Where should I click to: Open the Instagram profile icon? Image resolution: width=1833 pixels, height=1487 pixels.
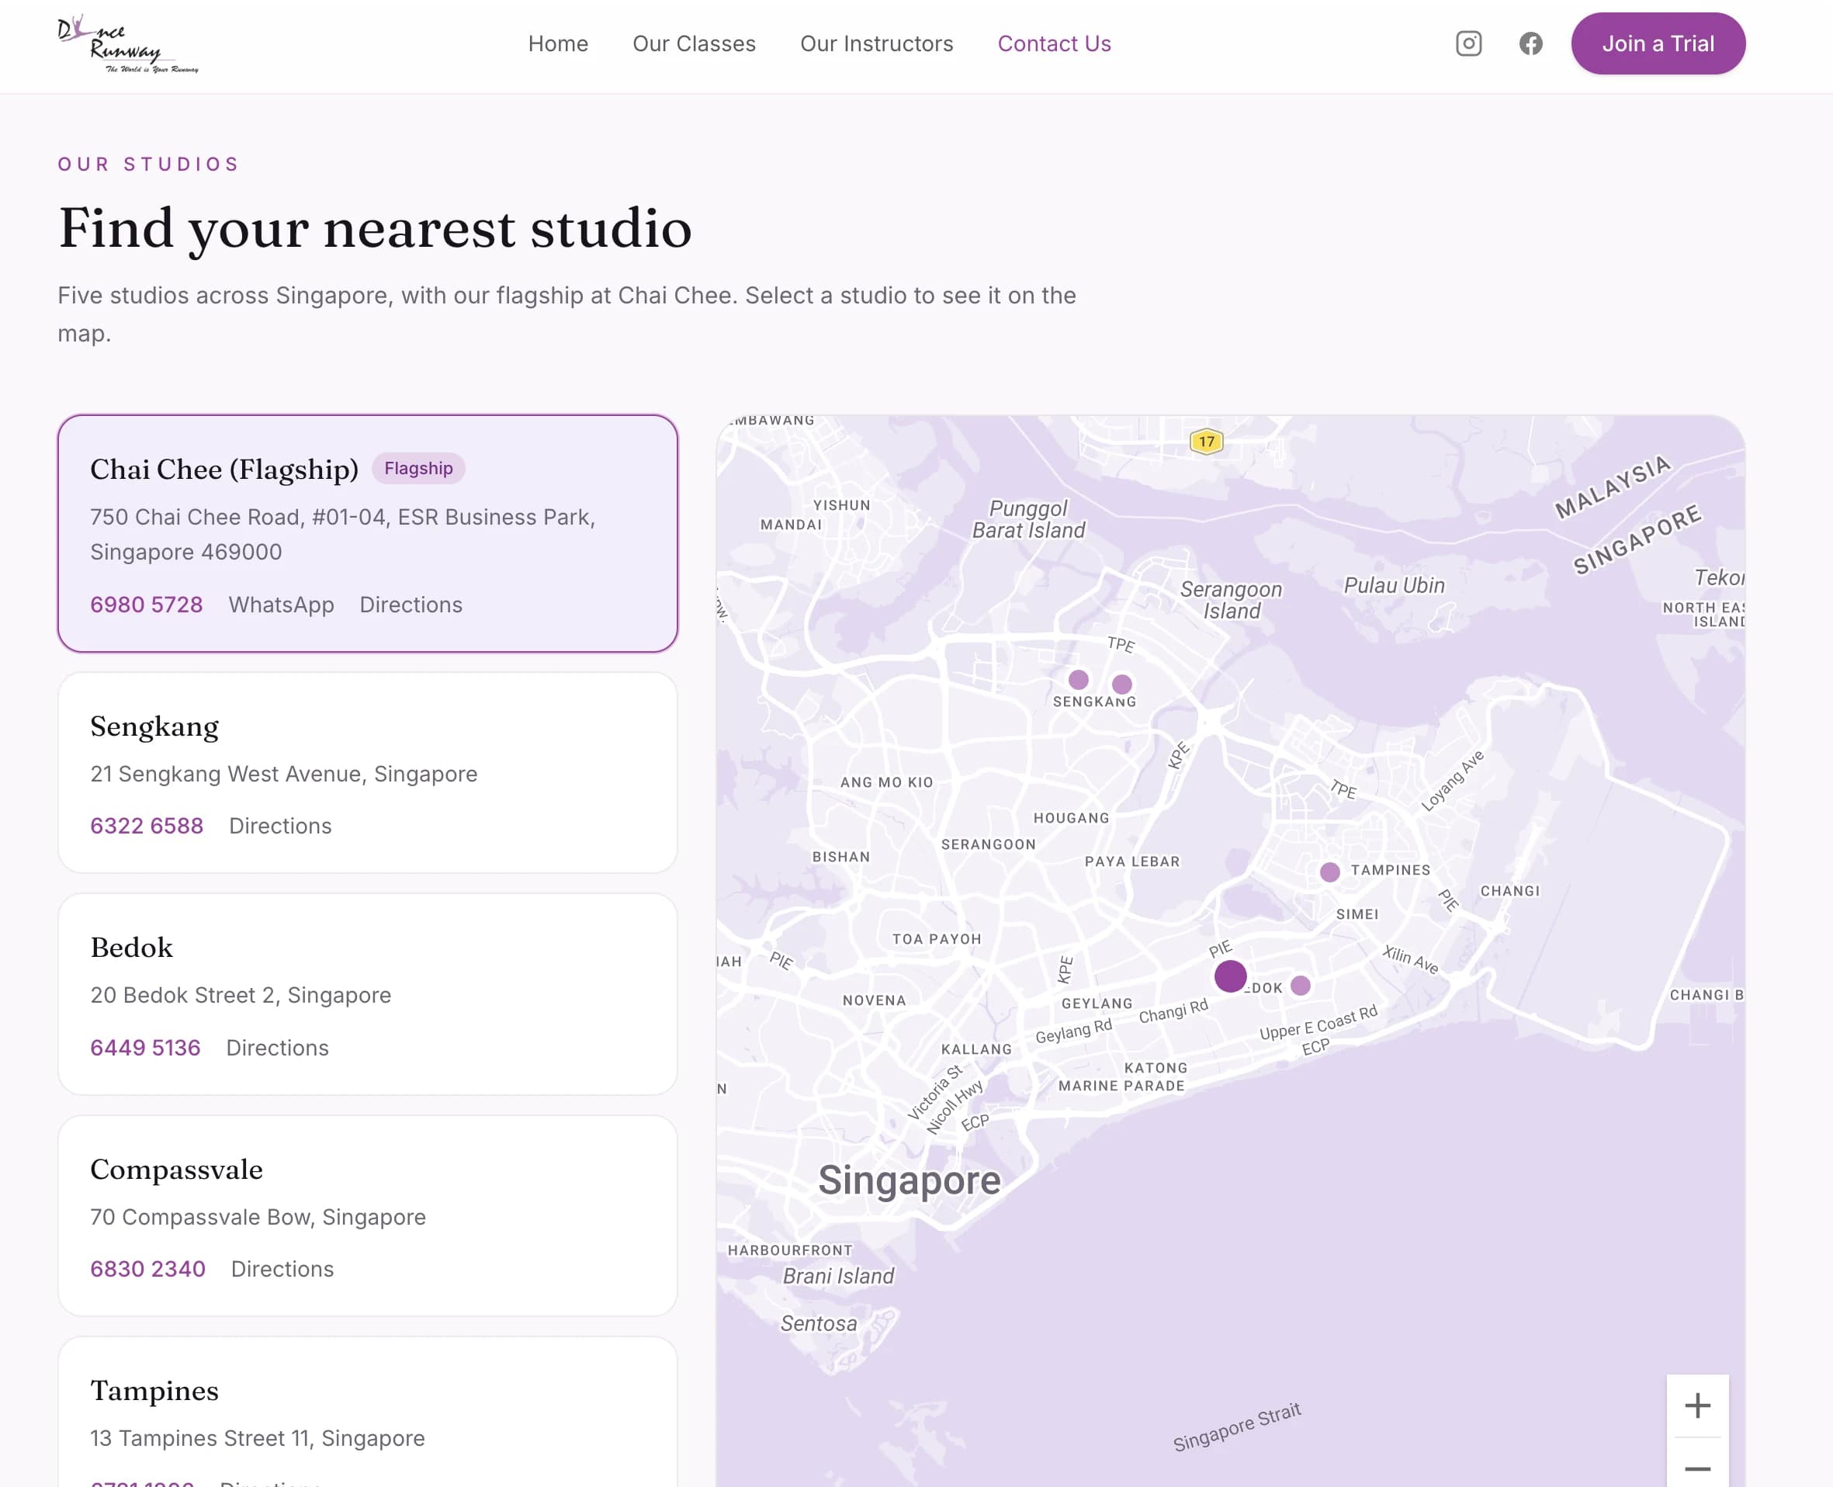click(x=1468, y=43)
